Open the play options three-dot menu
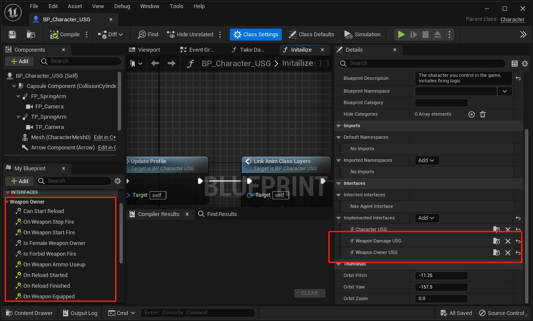 coord(449,35)
